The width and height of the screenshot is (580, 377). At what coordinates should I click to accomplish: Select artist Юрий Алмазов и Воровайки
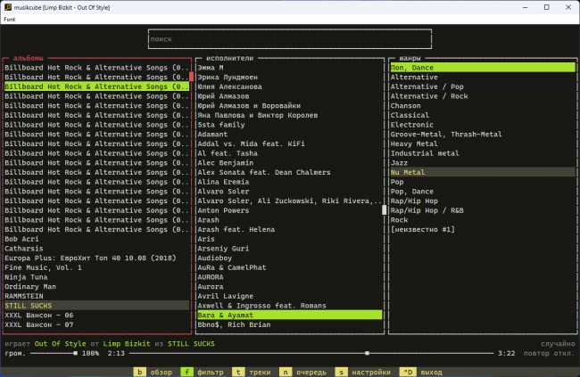(290, 106)
